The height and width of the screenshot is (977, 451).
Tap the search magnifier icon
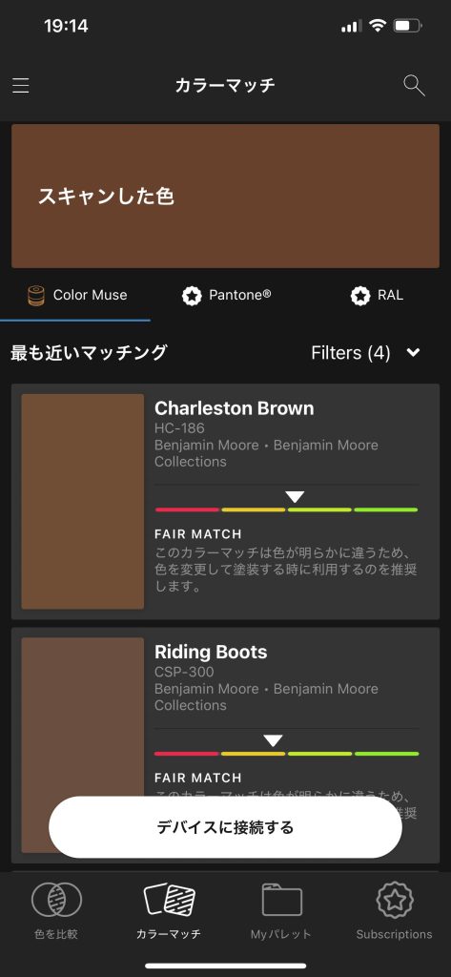[x=414, y=85]
